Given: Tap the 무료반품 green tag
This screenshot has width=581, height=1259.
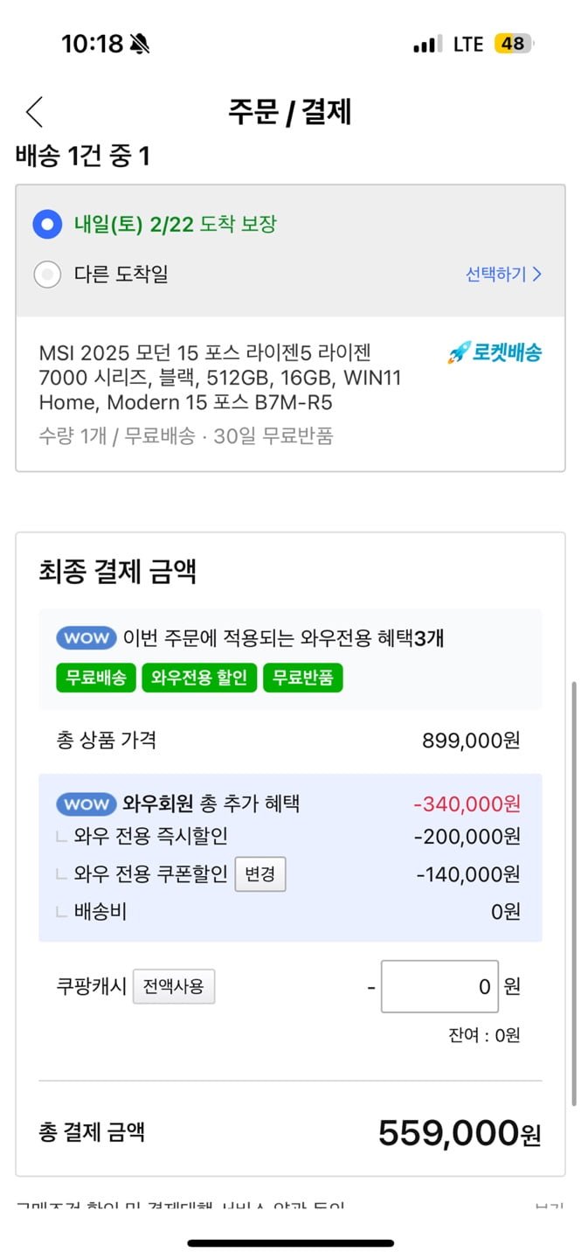Looking at the screenshot, I should tap(303, 678).
